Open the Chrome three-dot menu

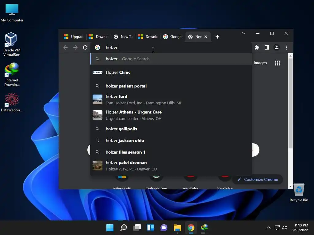coord(287,47)
